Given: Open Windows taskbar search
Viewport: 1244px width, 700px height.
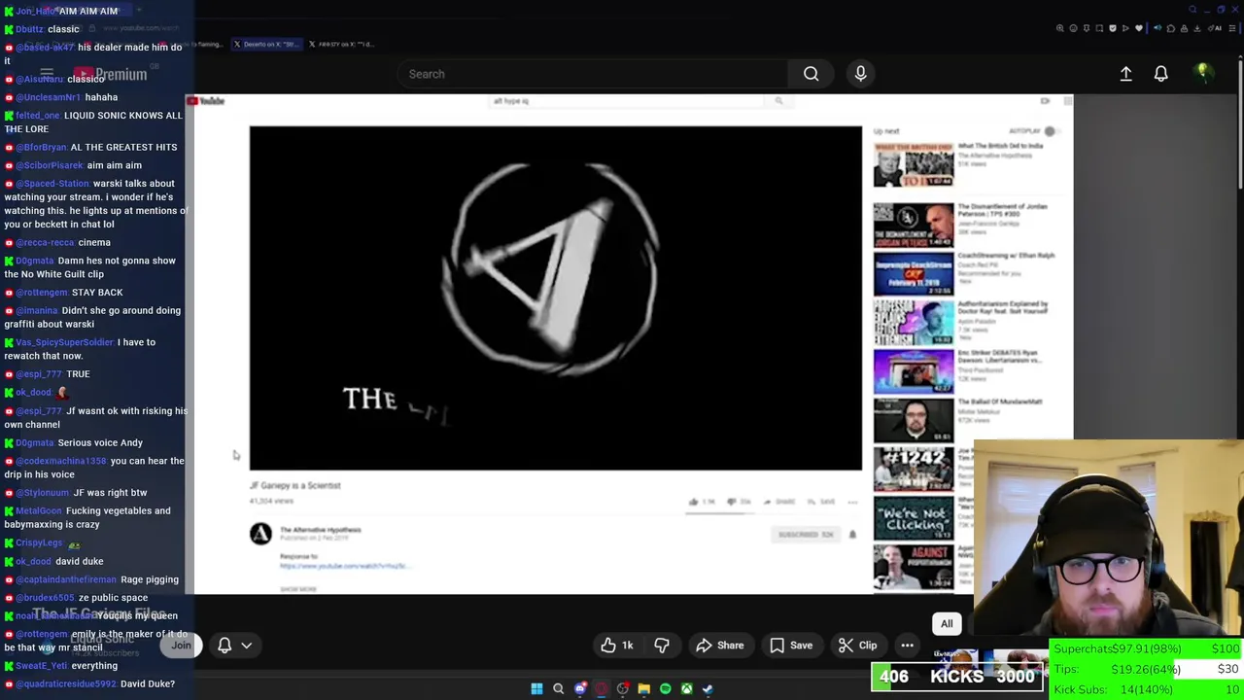Looking at the screenshot, I should click(x=558, y=689).
